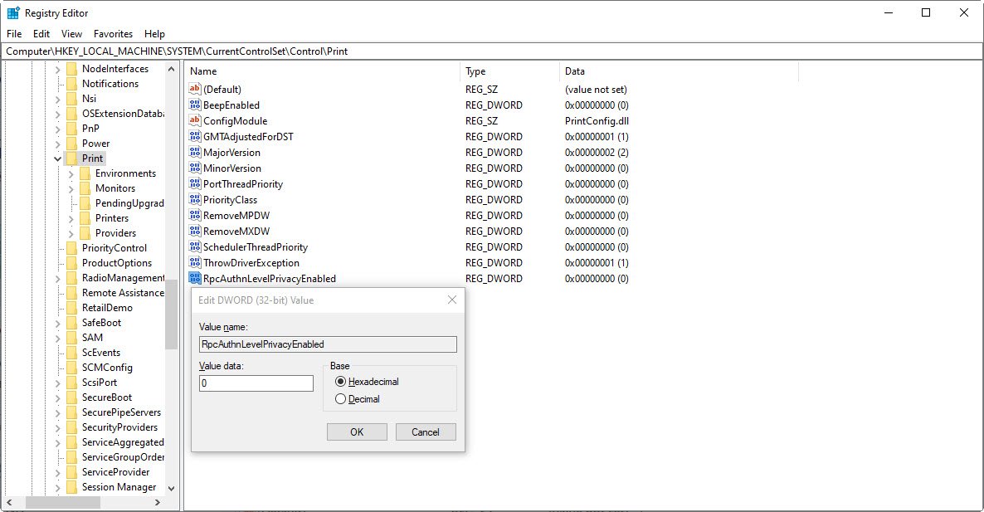Click the MinorVersion DWORD icon
This screenshot has width=984, height=512.
point(194,168)
